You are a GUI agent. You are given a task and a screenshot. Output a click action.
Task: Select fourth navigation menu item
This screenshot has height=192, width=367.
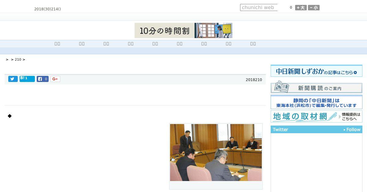(131, 44)
